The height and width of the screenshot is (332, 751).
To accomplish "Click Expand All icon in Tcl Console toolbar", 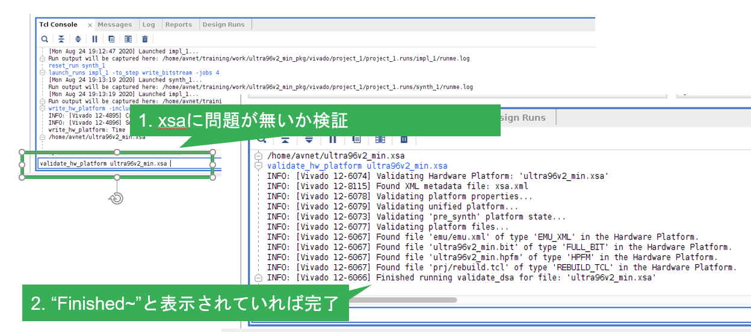I will click(78, 39).
